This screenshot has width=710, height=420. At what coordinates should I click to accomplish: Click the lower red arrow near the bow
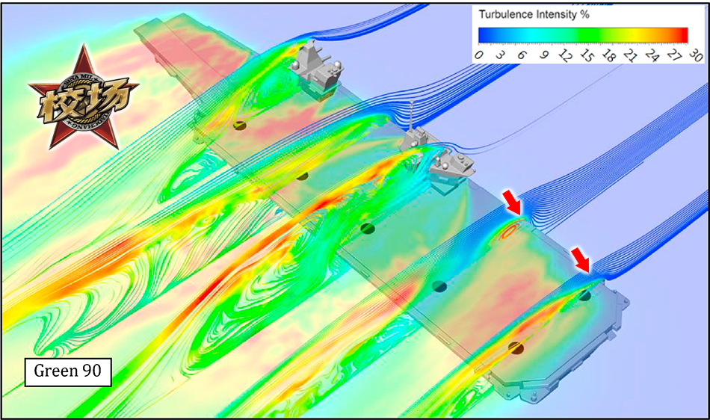pos(579,261)
